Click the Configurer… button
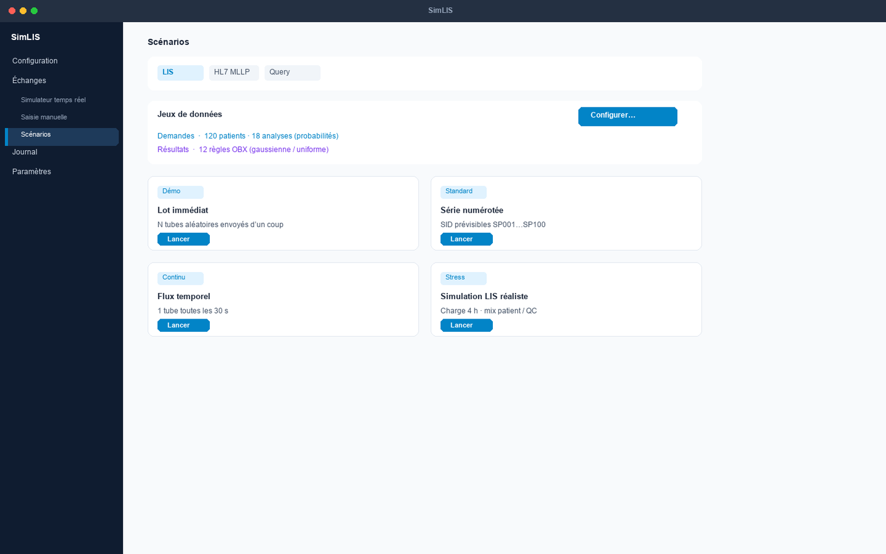 pos(627,116)
